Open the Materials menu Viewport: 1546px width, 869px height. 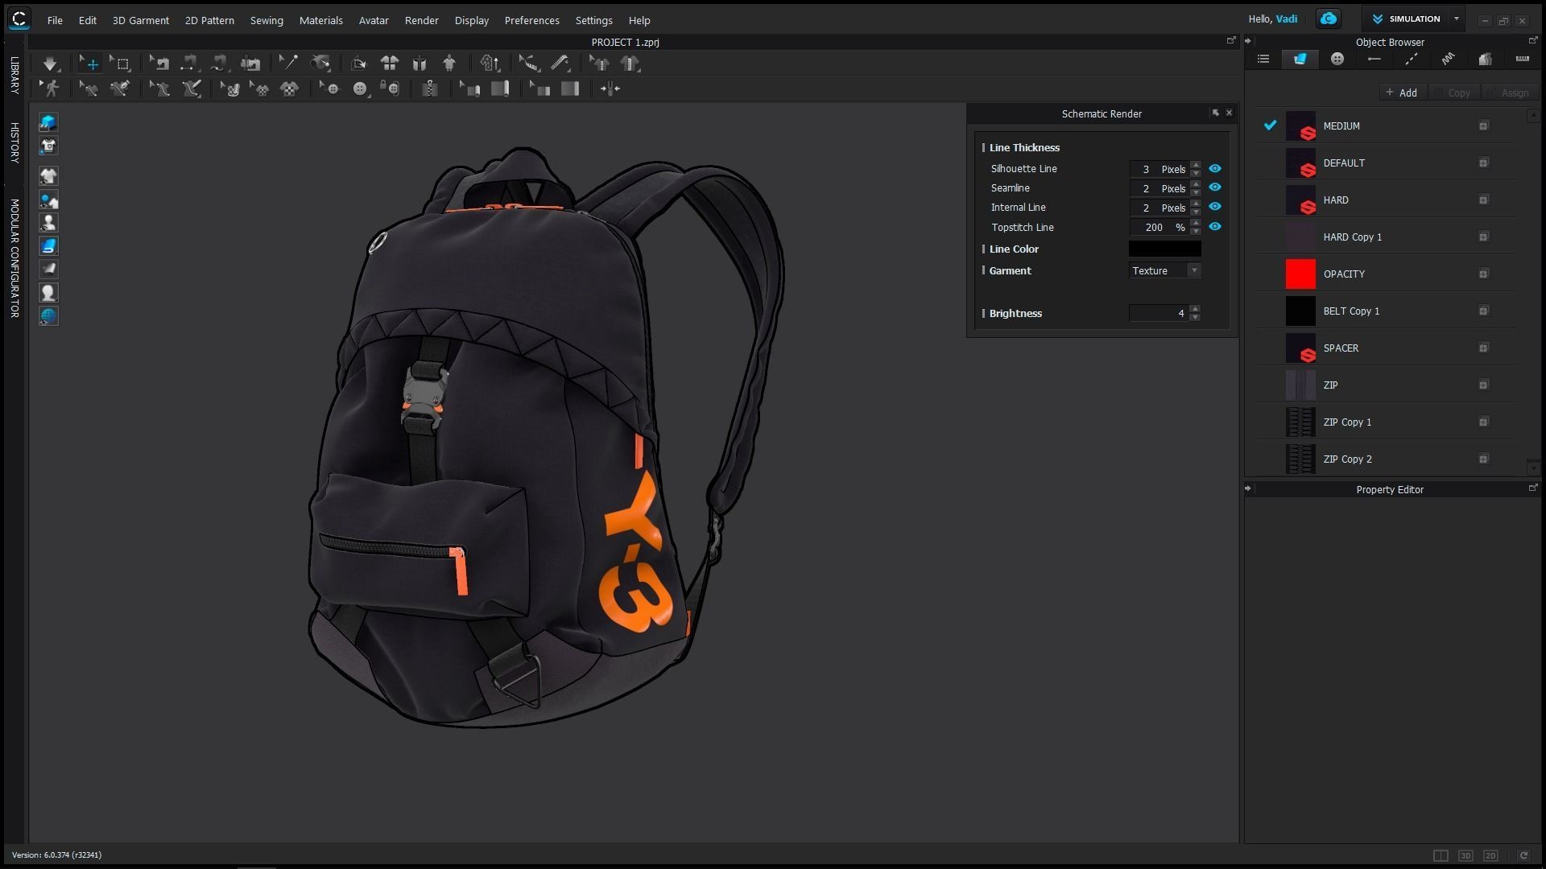[x=321, y=20]
